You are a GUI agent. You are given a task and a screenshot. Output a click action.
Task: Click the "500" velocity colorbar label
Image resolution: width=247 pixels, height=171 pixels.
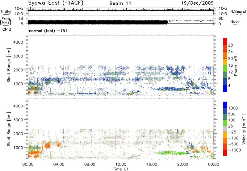[x=232, y=114]
